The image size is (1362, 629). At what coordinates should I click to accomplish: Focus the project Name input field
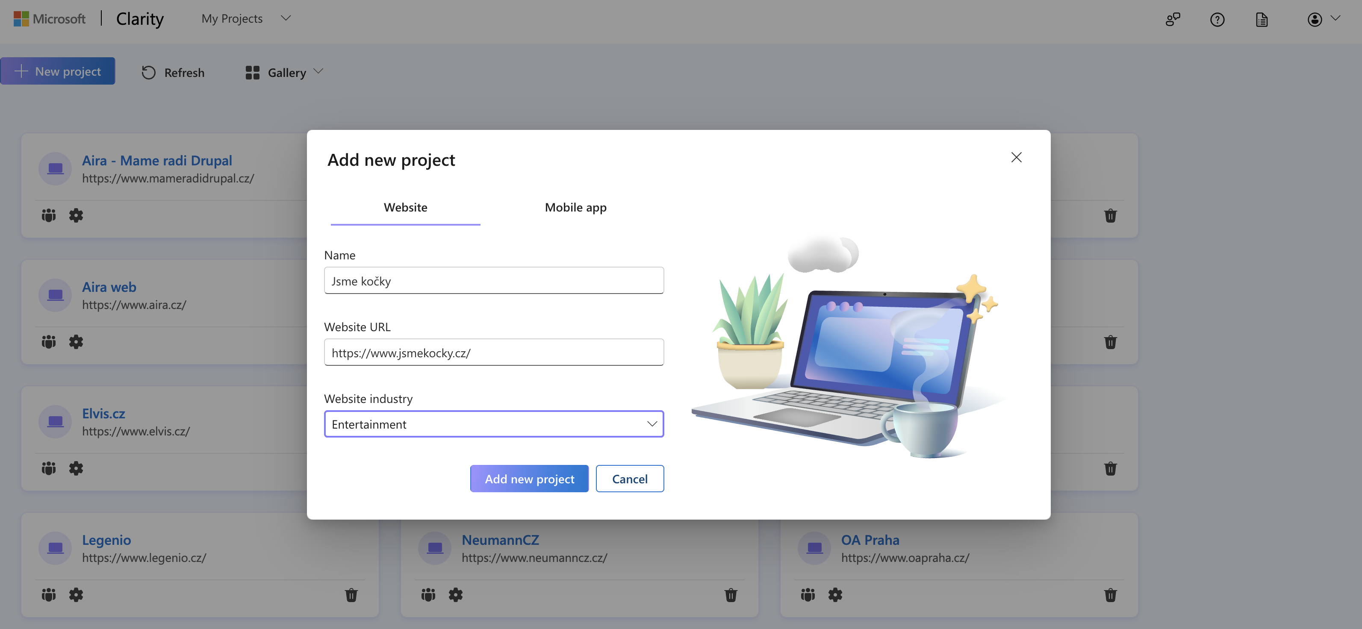click(x=493, y=281)
